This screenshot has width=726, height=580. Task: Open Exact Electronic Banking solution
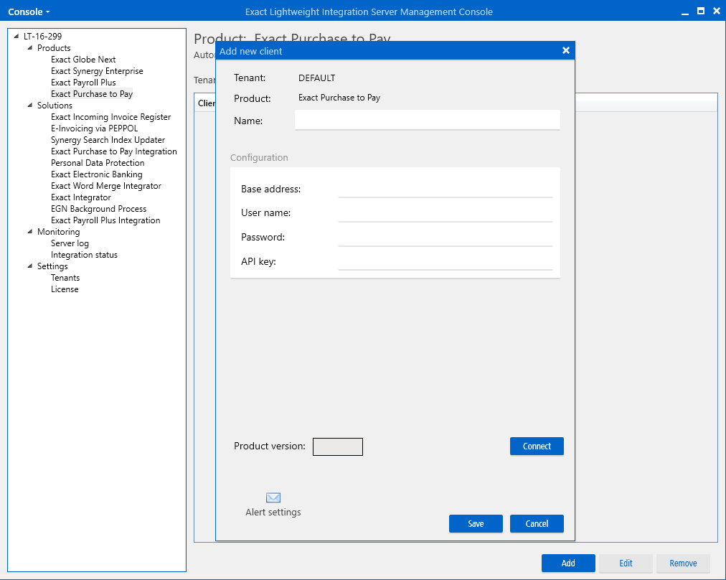97,174
